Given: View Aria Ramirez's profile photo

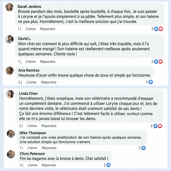Looking at the screenshot, I should pyautogui.click(x=9, y=71).
